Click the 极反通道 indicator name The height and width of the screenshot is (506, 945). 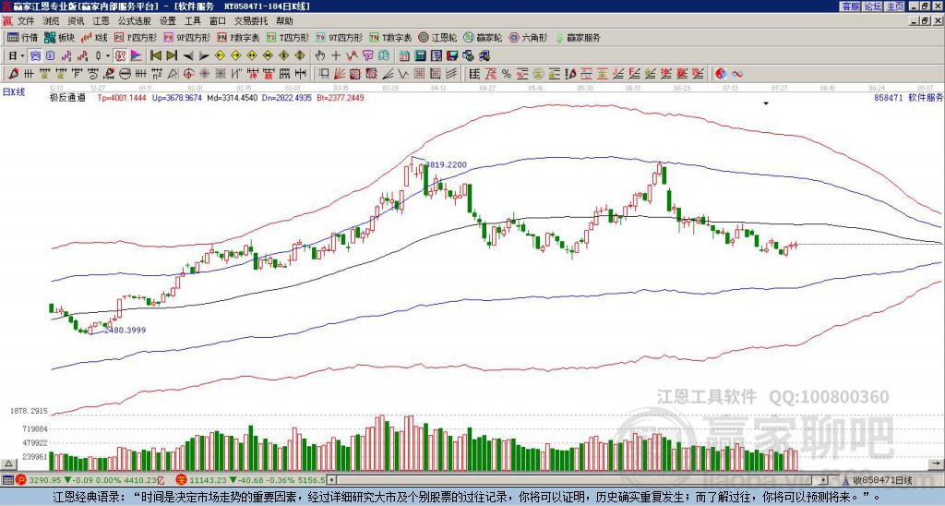pyautogui.click(x=67, y=97)
